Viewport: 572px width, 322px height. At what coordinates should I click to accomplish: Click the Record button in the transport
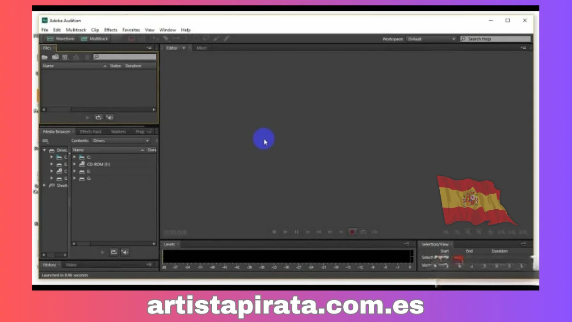click(352, 232)
